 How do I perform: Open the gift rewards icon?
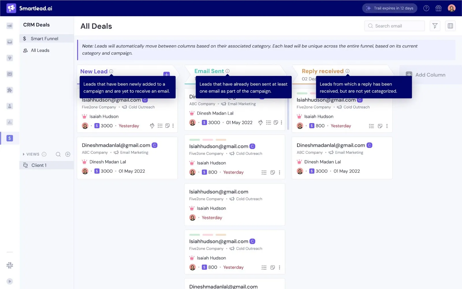click(x=438, y=8)
